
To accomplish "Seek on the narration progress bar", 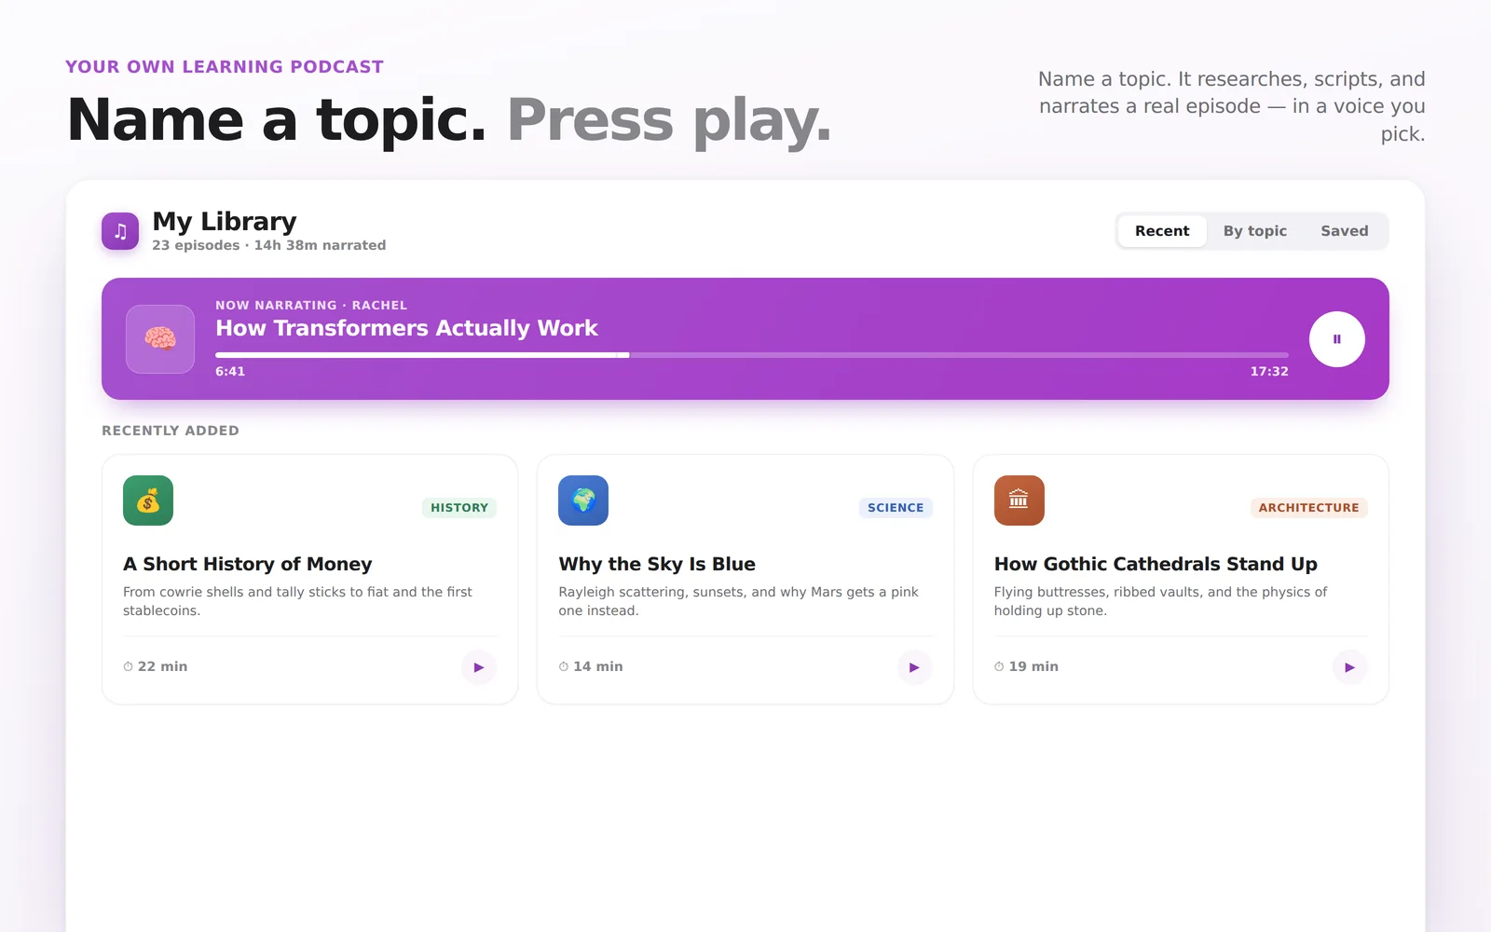I will pos(752,355).
